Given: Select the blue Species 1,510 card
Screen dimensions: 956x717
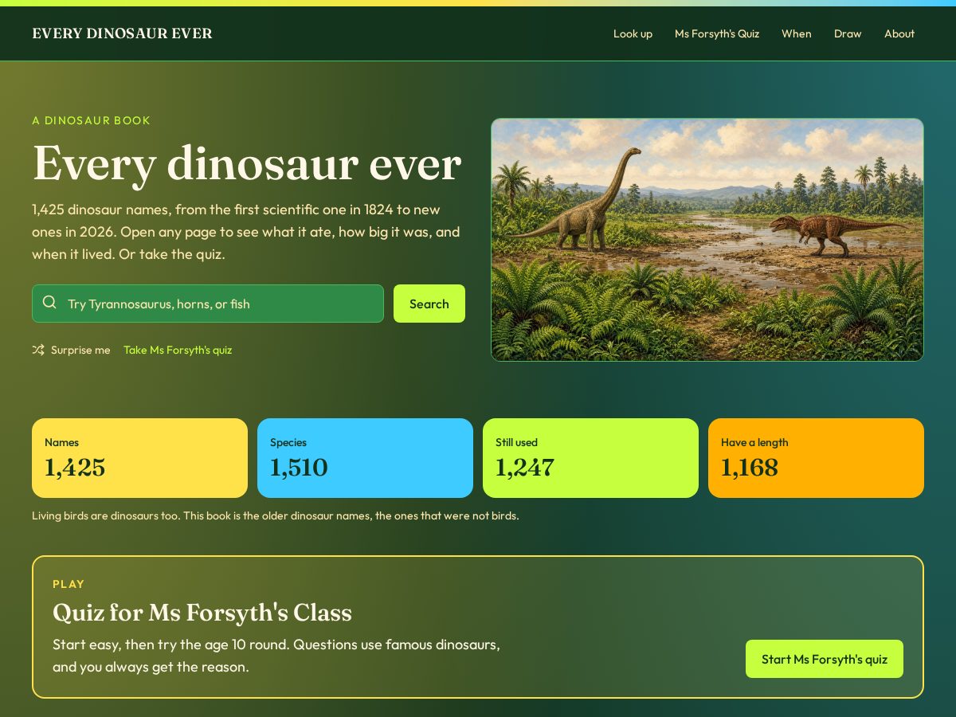Looking at the screenshot, I should (365, 458).
